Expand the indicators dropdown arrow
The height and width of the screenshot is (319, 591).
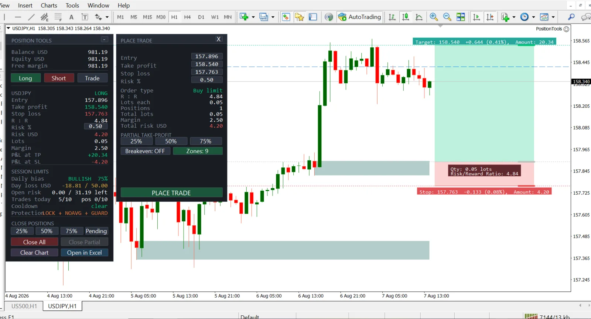point(514,17)
